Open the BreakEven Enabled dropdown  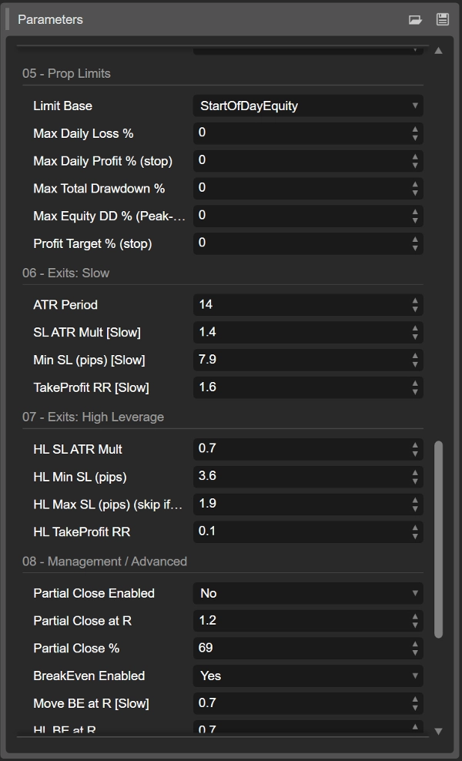307,676
